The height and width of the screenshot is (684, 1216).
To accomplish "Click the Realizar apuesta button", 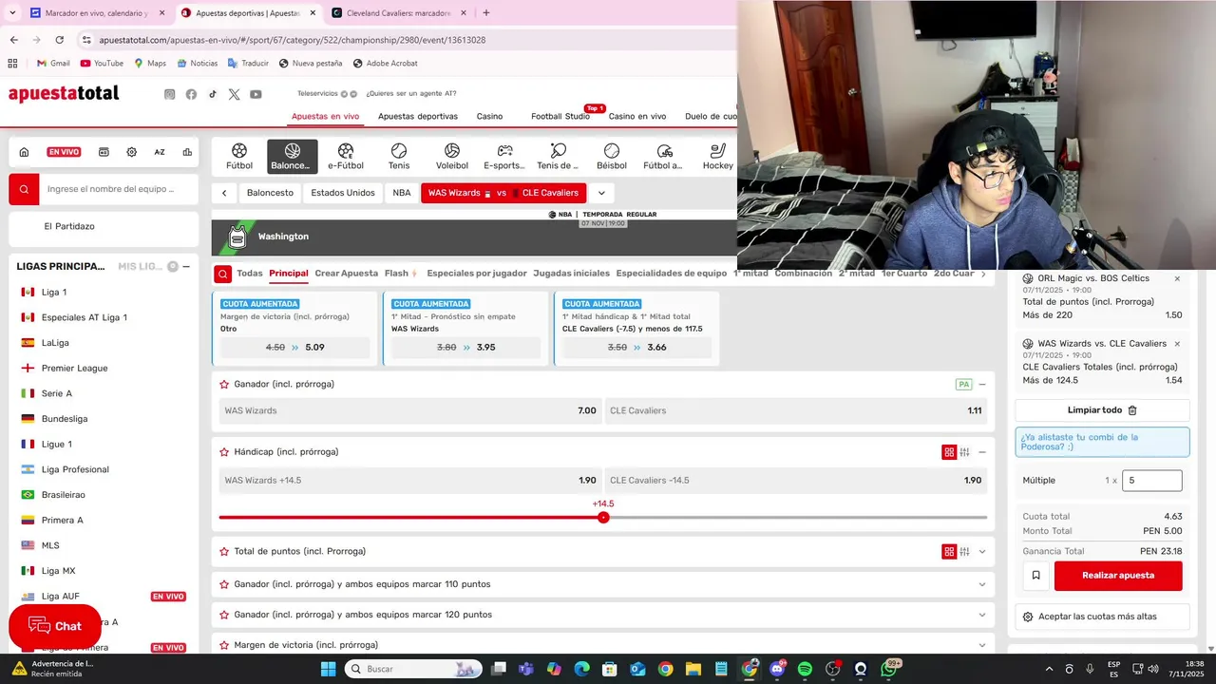I will coord(1118,575).
